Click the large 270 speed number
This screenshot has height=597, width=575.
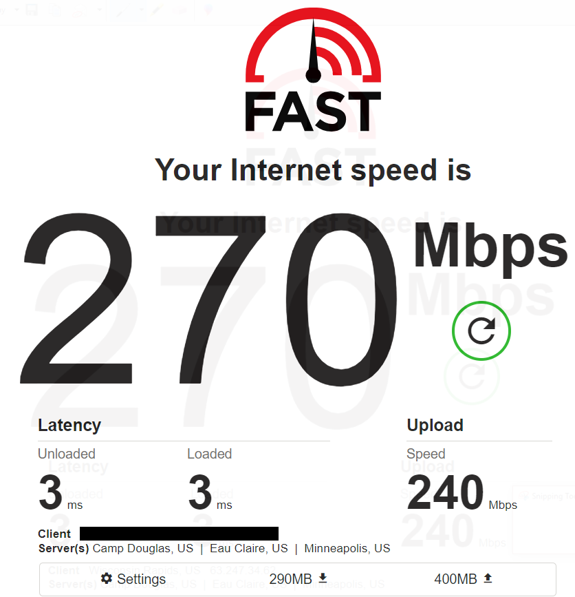click(209, 299)
